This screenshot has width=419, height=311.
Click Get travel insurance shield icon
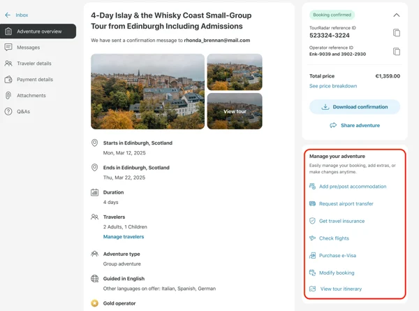tap(312, 221)
